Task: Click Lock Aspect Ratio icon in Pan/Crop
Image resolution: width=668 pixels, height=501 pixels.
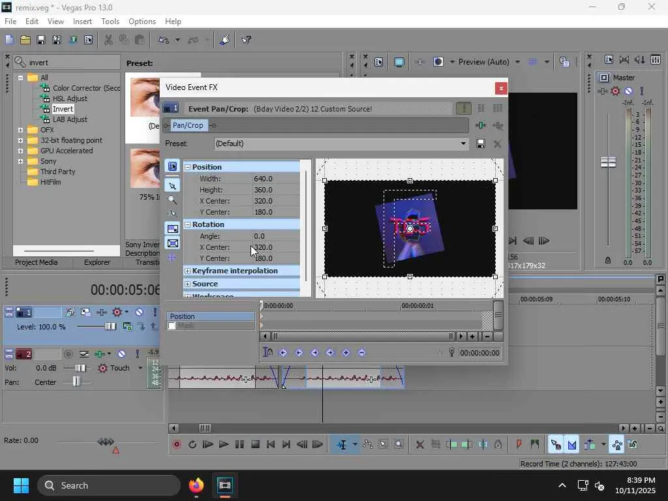Action: pos(172,229)
